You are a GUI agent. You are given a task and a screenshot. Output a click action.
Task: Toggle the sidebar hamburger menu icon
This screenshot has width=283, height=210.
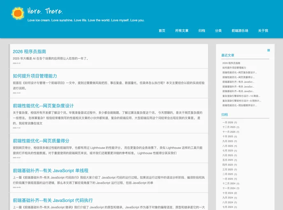(x=269, y=50)
